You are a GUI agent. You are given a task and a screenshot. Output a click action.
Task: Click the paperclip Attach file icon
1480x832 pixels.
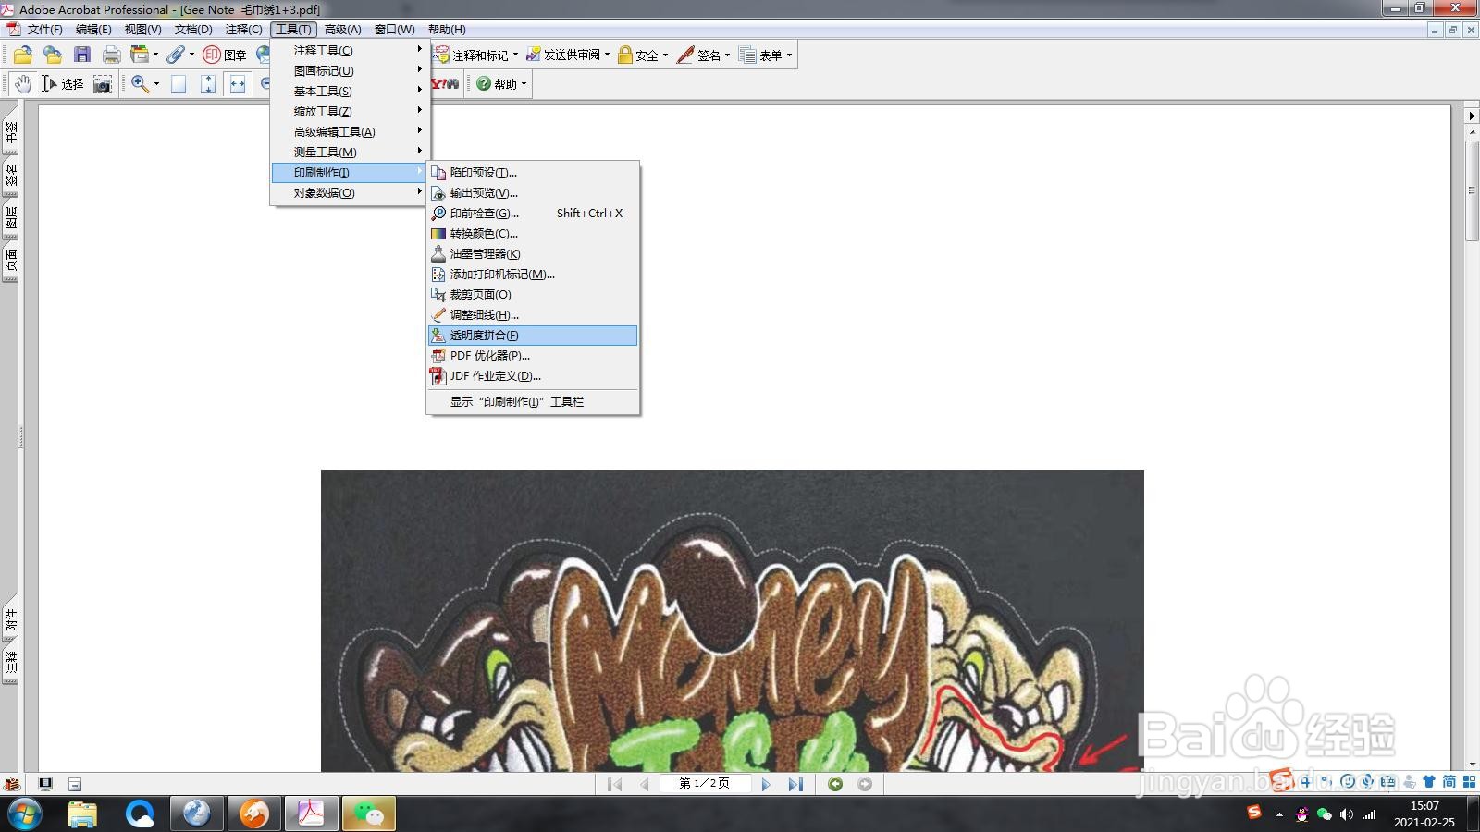click(x=176, y=55)
